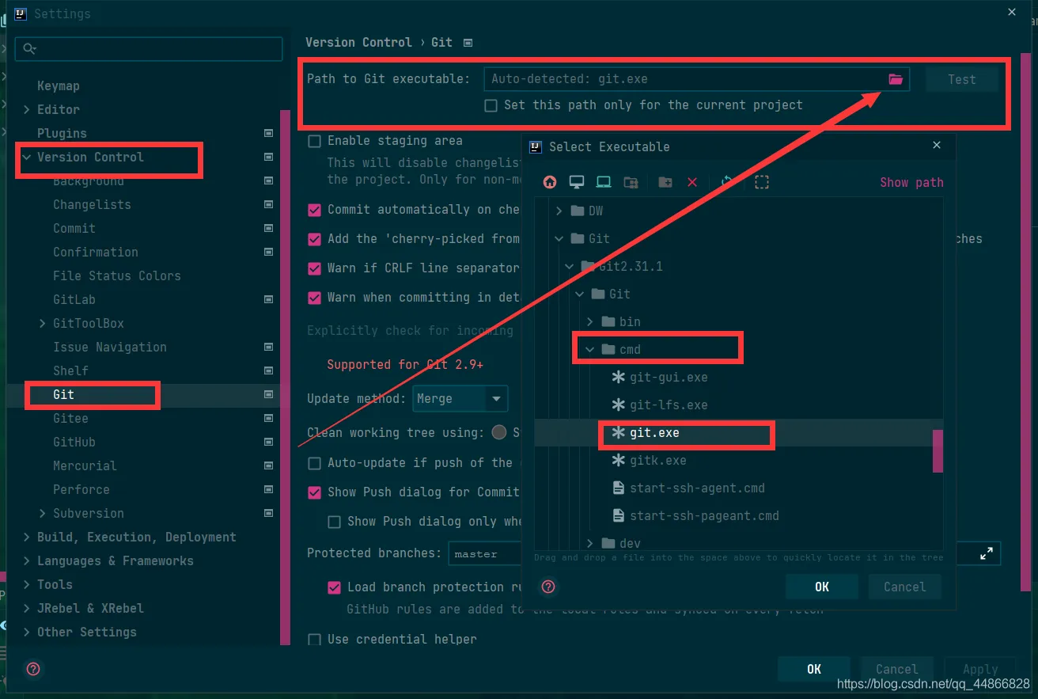Click the project-level icon on the Mercurial row
This screenshot has height=699, width=1038.
[x=268, y=465]
